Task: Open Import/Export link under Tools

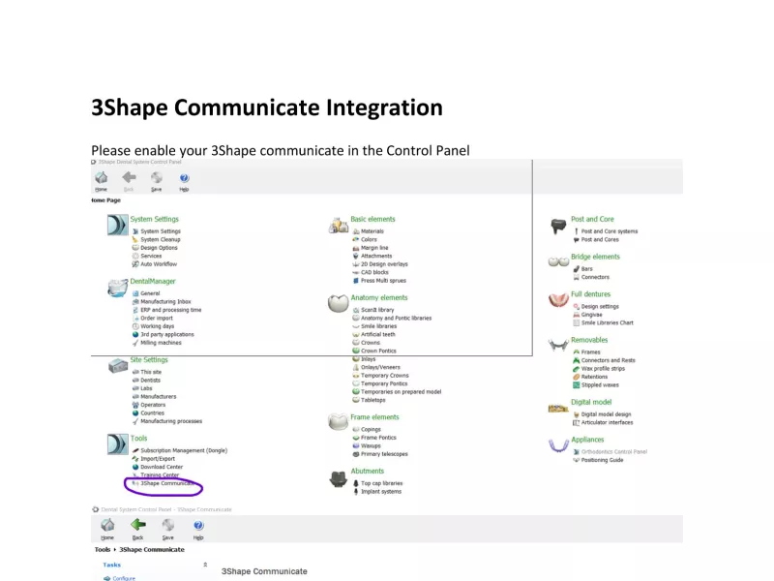Action: click(x=158, y=458)
